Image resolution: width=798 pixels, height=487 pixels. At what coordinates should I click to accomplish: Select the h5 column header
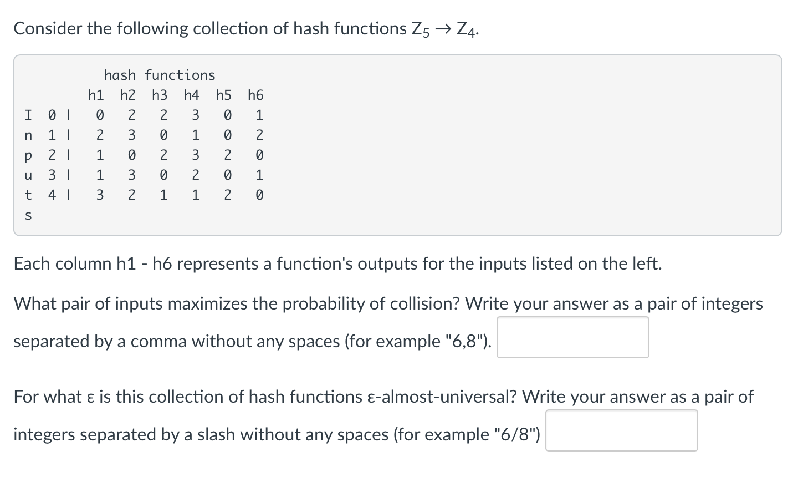pyautogui.click(x=223, y=95)
